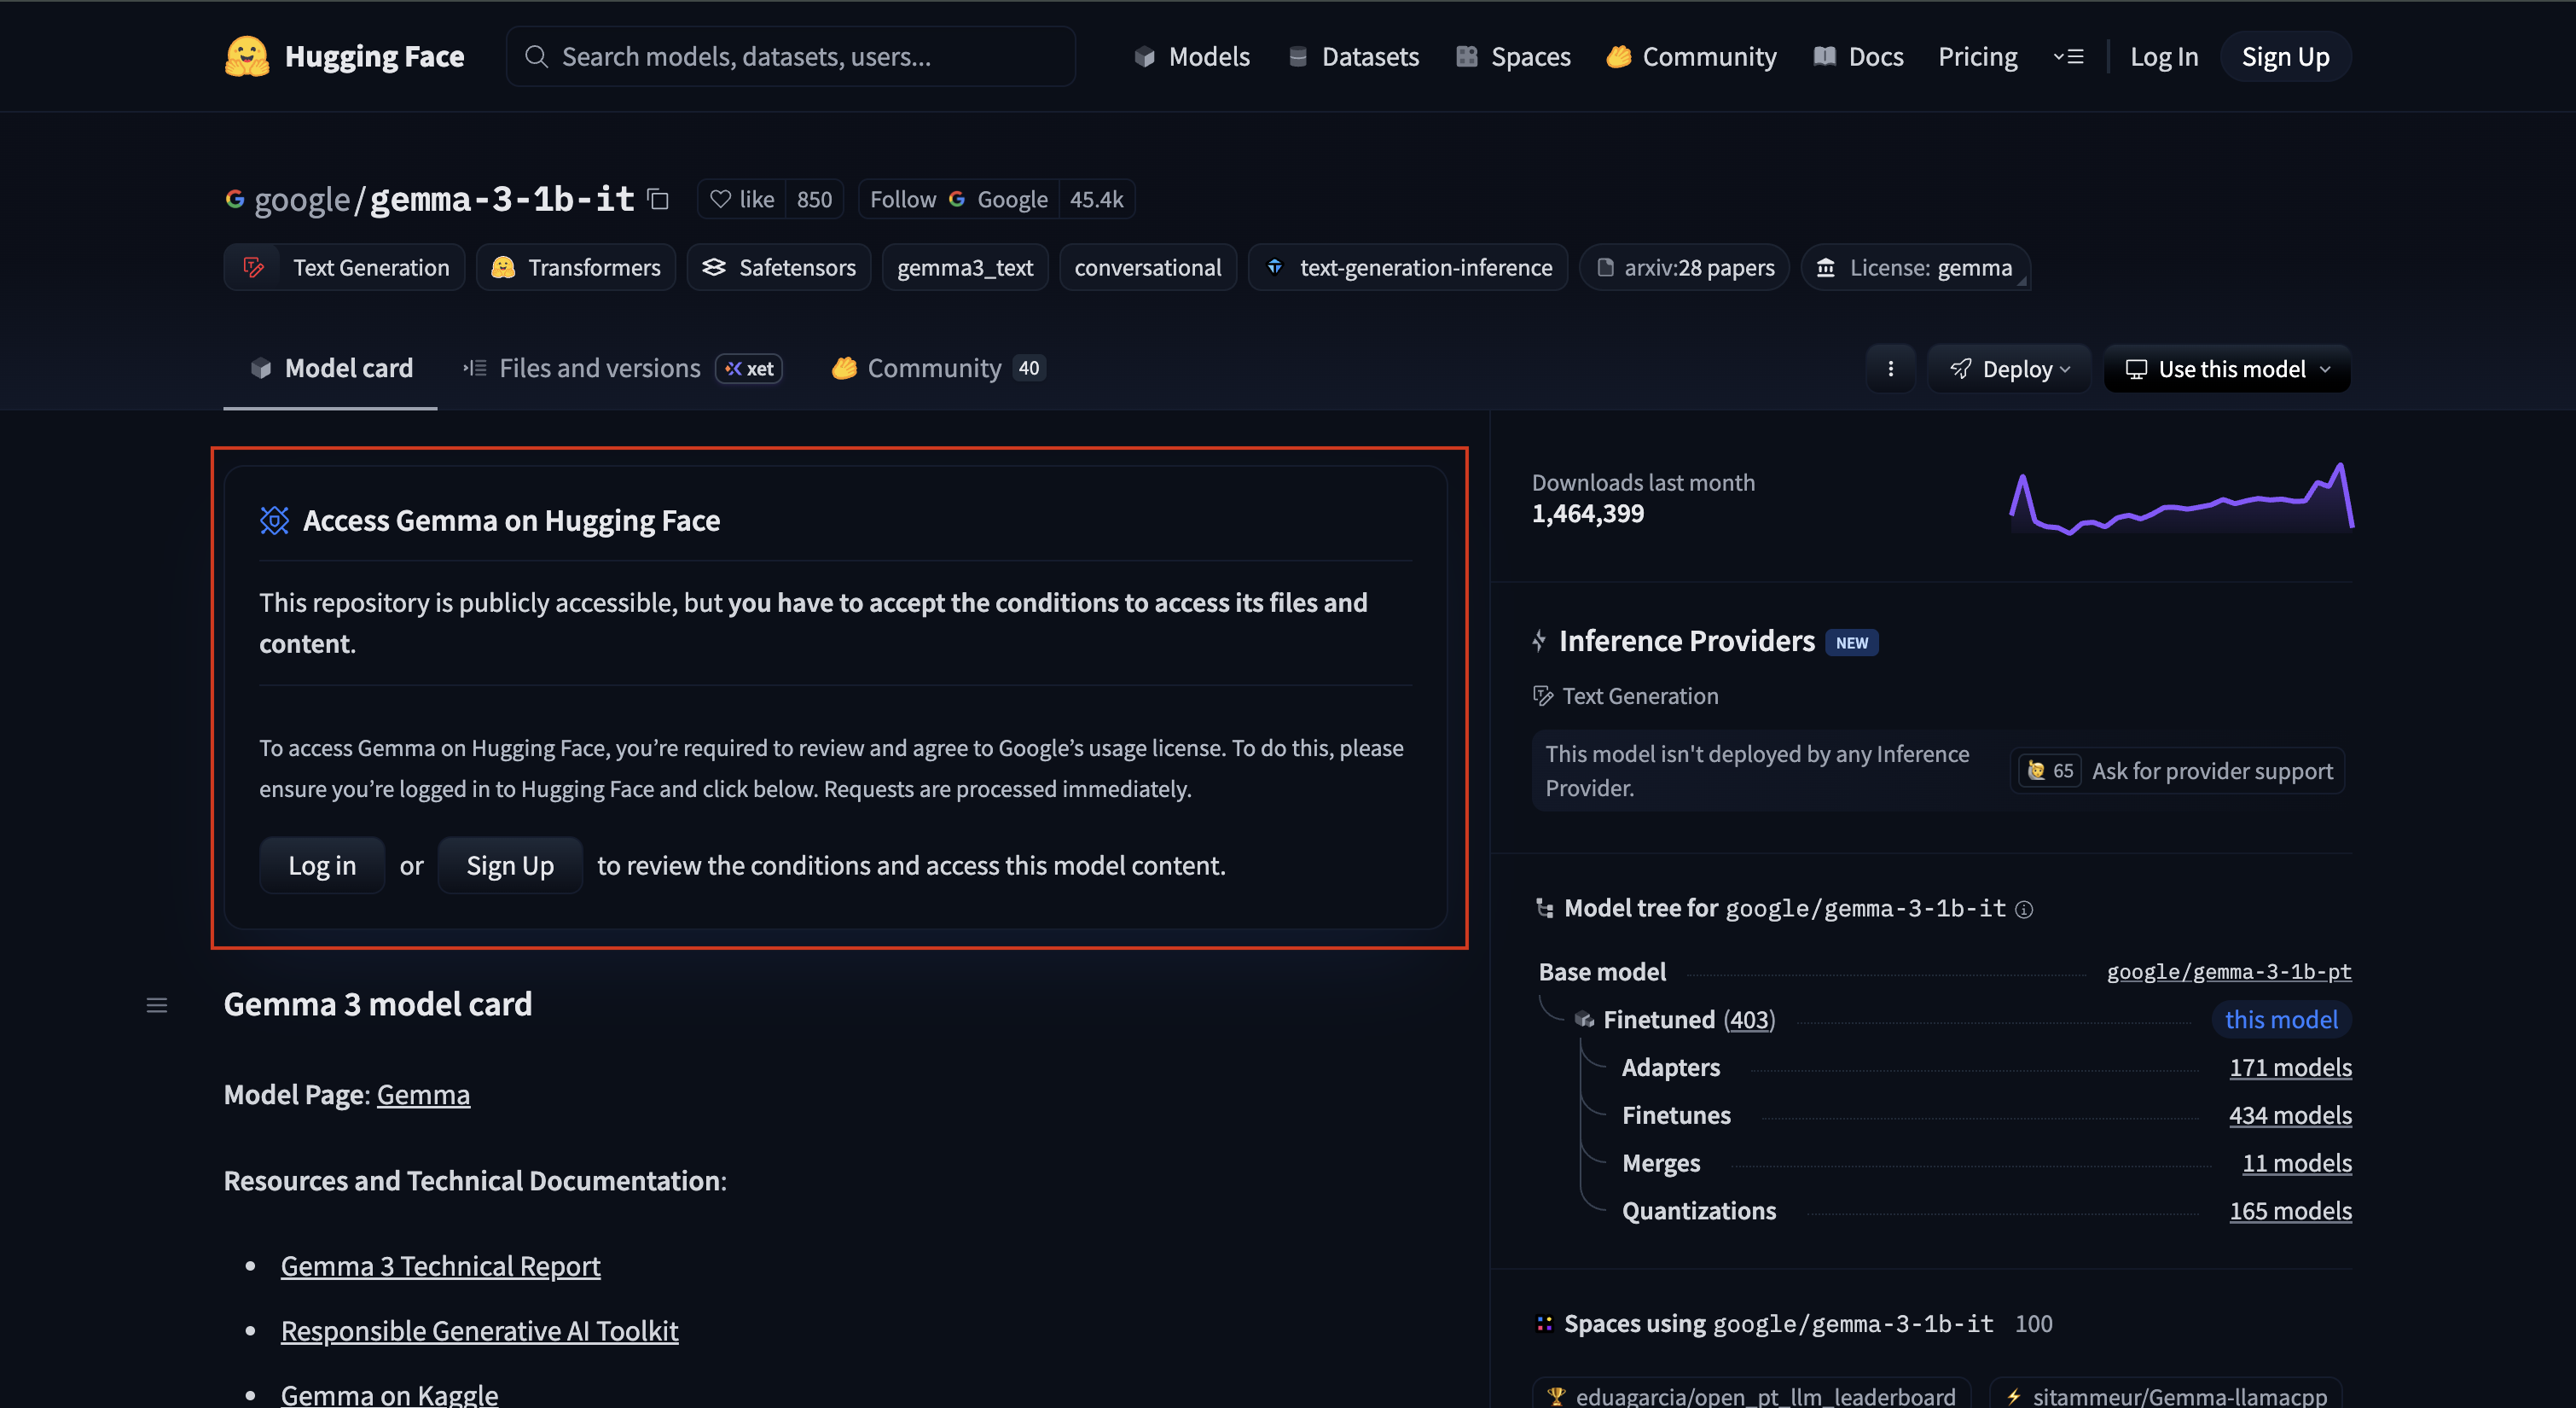The width and height of the screenshot is (2576, 1408).
Task: Switch to the Files and versions tab
Action: [x=598, y=369]
